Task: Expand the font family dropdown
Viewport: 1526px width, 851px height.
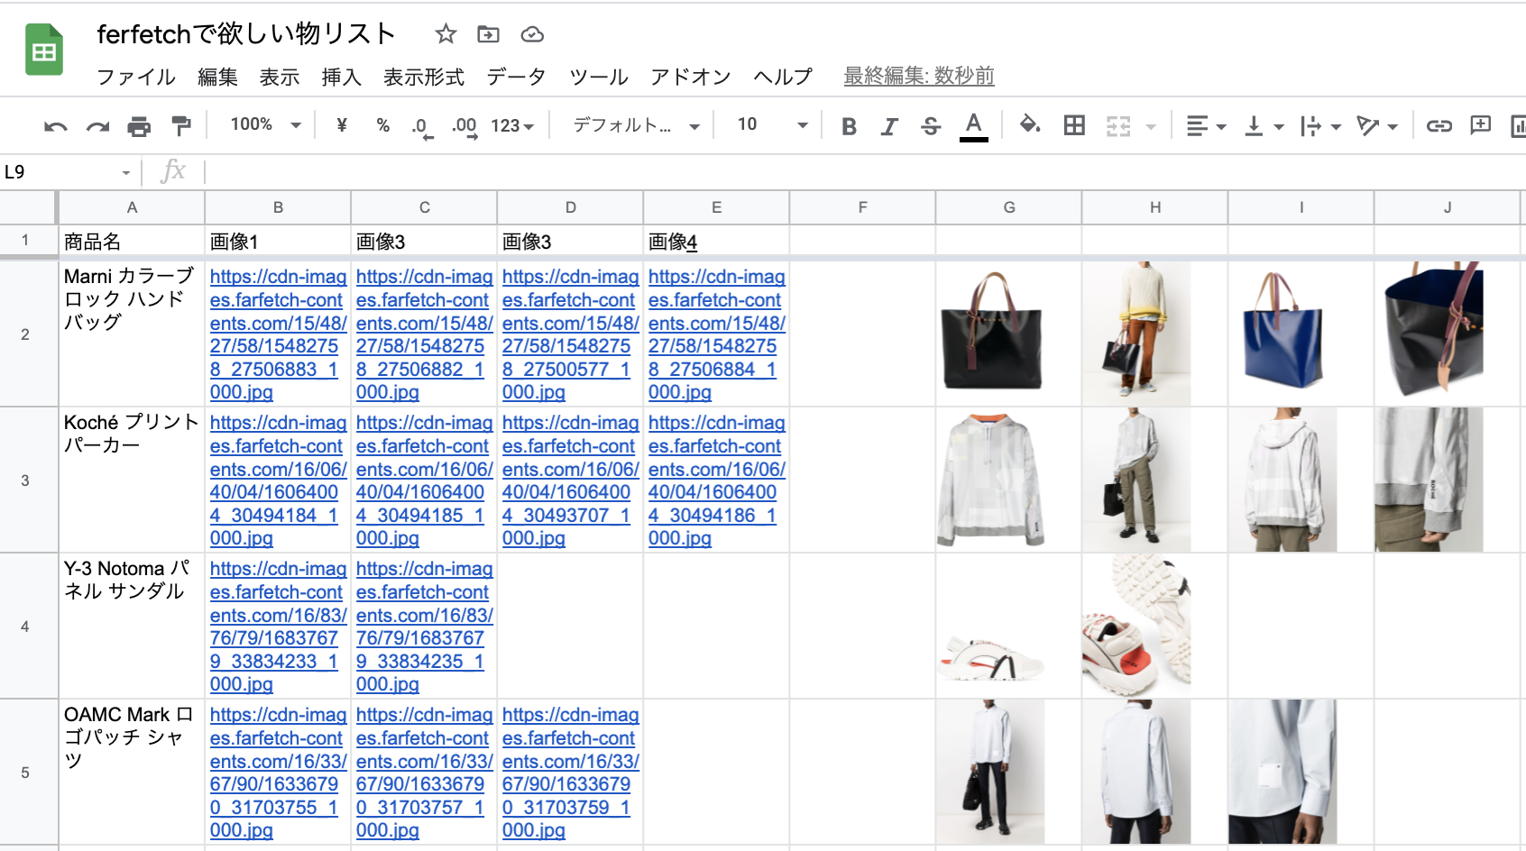Action: tap(636, 125)
